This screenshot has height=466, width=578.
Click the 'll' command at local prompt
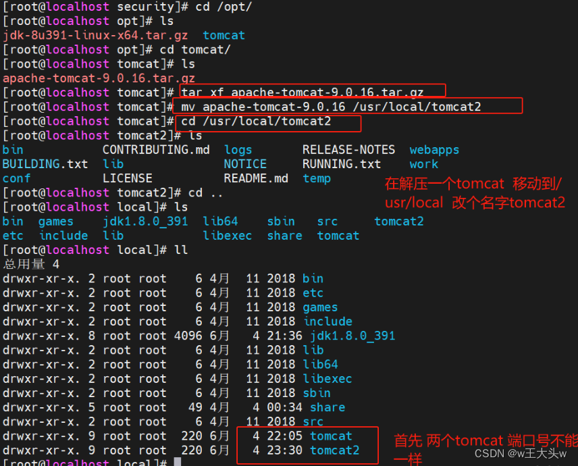(x=181, y=250)
